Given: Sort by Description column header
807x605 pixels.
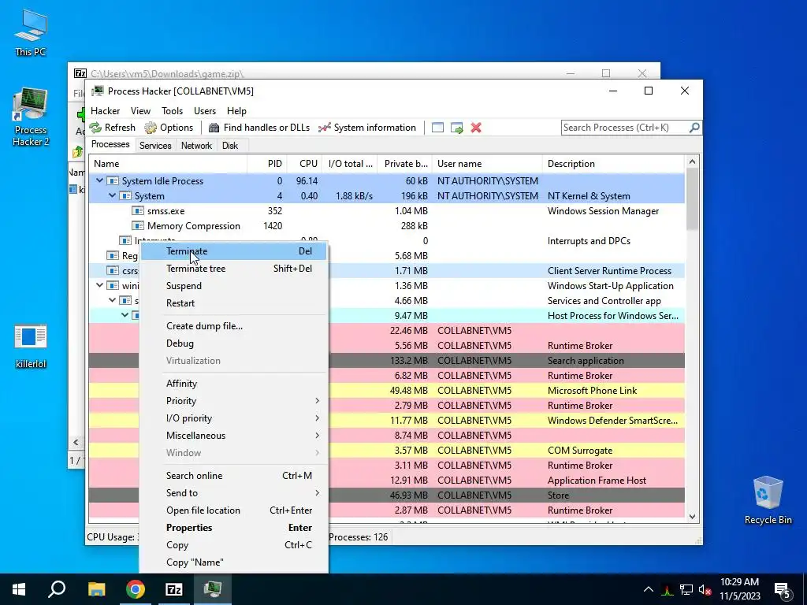Looking at the screenshot, I should click(613, 164).
